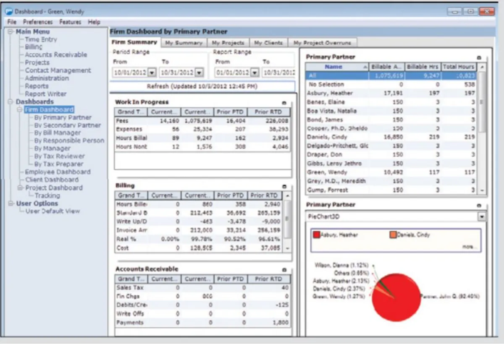Collapse the Accounts Receivable panel icon
Screen dimensions: 504x344
(x=284, y=269)
